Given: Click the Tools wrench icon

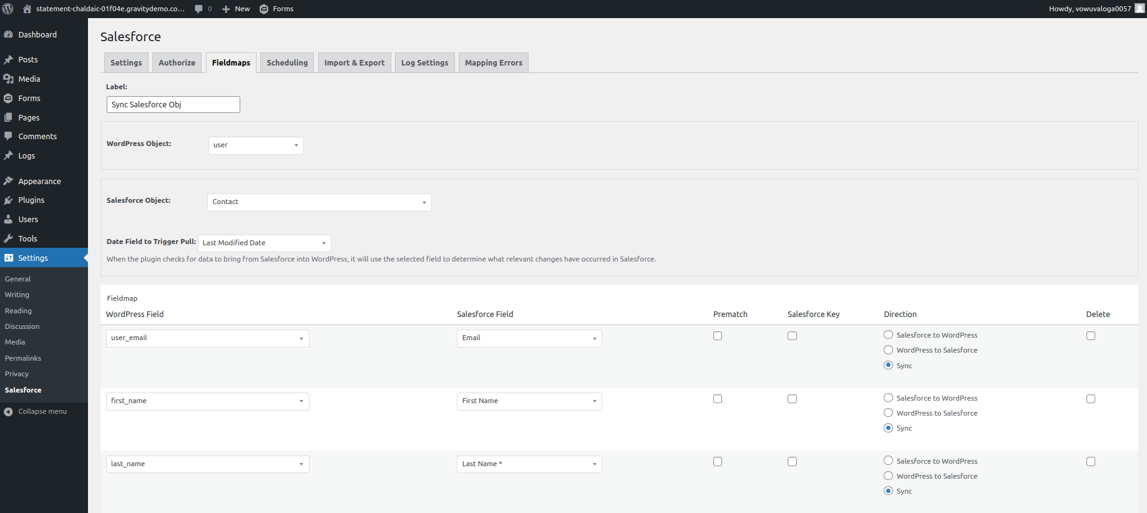Looking at the screenshot, I should [x=9, y=239].
